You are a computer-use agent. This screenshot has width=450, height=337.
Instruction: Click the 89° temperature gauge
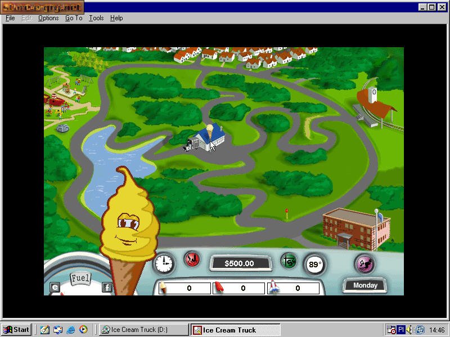pyautogui.click(x=314, y=264)
